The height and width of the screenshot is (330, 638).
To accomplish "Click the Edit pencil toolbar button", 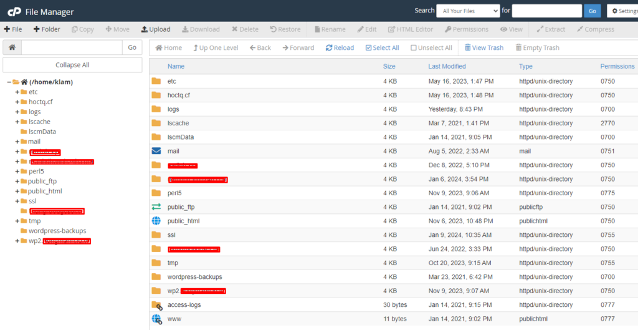I will point(367,29).
